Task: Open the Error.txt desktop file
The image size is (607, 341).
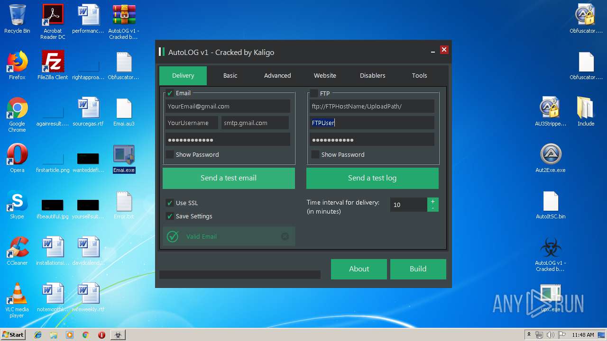Action: click(124, 205)
